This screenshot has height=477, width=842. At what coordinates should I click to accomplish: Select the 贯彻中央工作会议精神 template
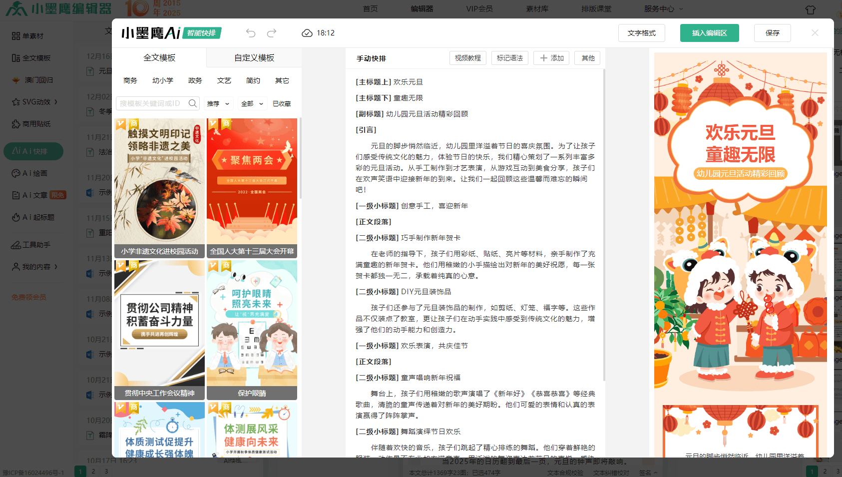click(x=160, y=330)
